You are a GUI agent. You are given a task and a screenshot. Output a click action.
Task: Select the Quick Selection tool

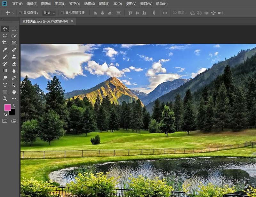point(14,36)
